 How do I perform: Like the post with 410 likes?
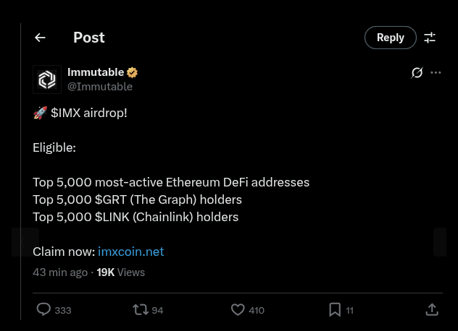tap(238, 309)
